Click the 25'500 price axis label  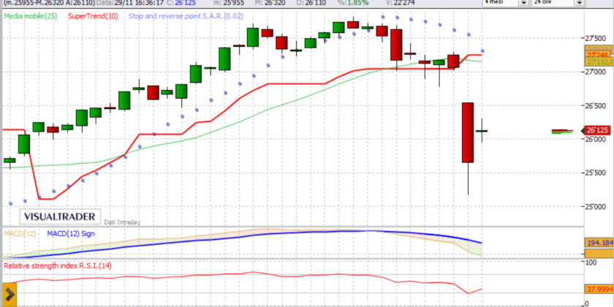(596, 173)
